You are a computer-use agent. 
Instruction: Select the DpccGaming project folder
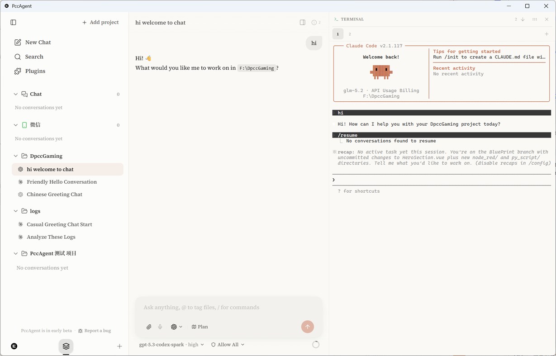42,156
